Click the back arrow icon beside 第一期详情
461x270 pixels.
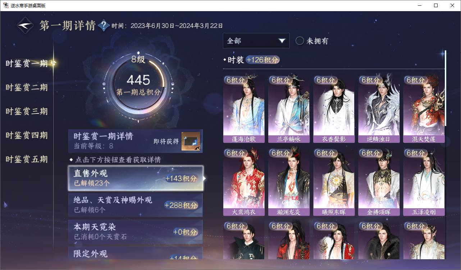26,25
